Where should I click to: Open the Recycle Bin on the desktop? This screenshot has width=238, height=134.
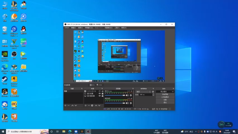point(5,30)
